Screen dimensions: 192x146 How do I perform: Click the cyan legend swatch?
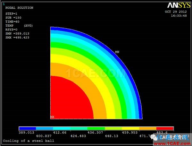tap(62, 128)
